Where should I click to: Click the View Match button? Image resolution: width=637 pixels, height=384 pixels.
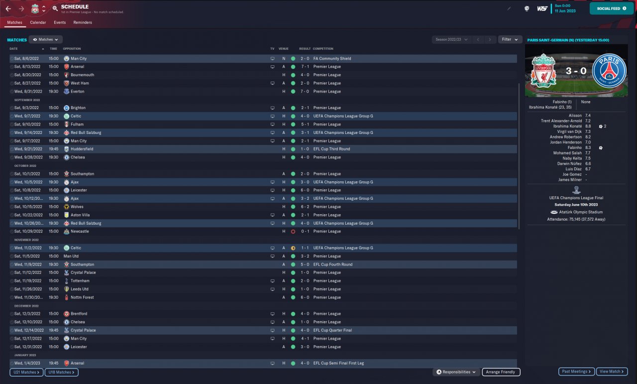[x=612, y=372]
